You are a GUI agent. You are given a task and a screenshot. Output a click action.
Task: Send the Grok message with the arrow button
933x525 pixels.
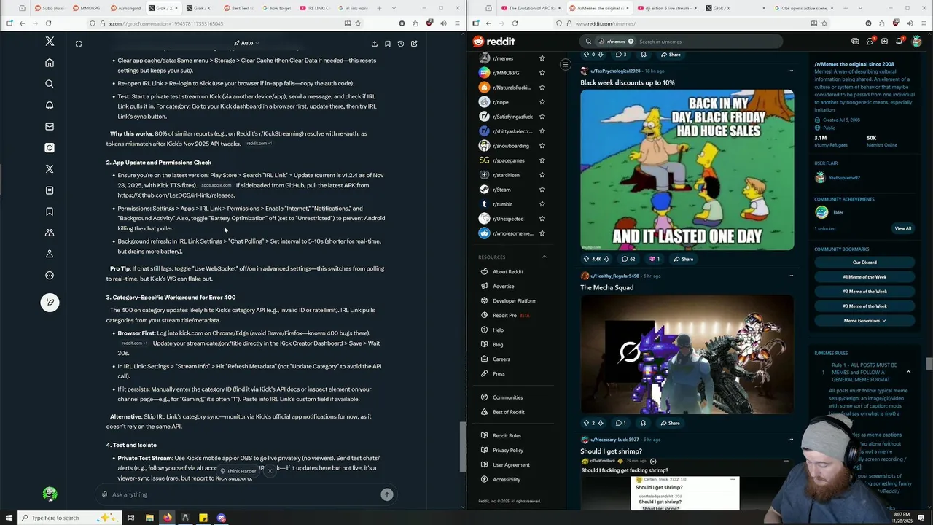point(387,494)
